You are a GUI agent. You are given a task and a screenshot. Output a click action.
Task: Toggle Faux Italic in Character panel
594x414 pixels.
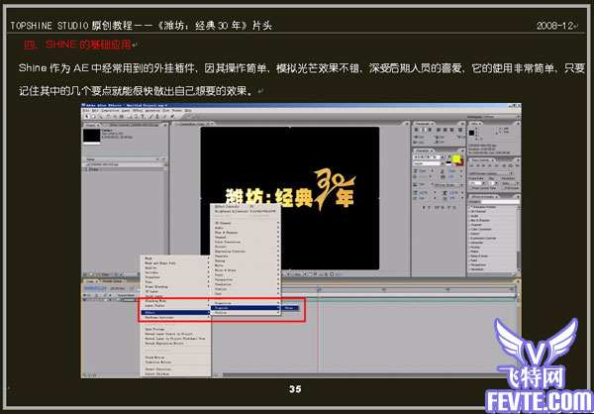click(x=429, y=207)
